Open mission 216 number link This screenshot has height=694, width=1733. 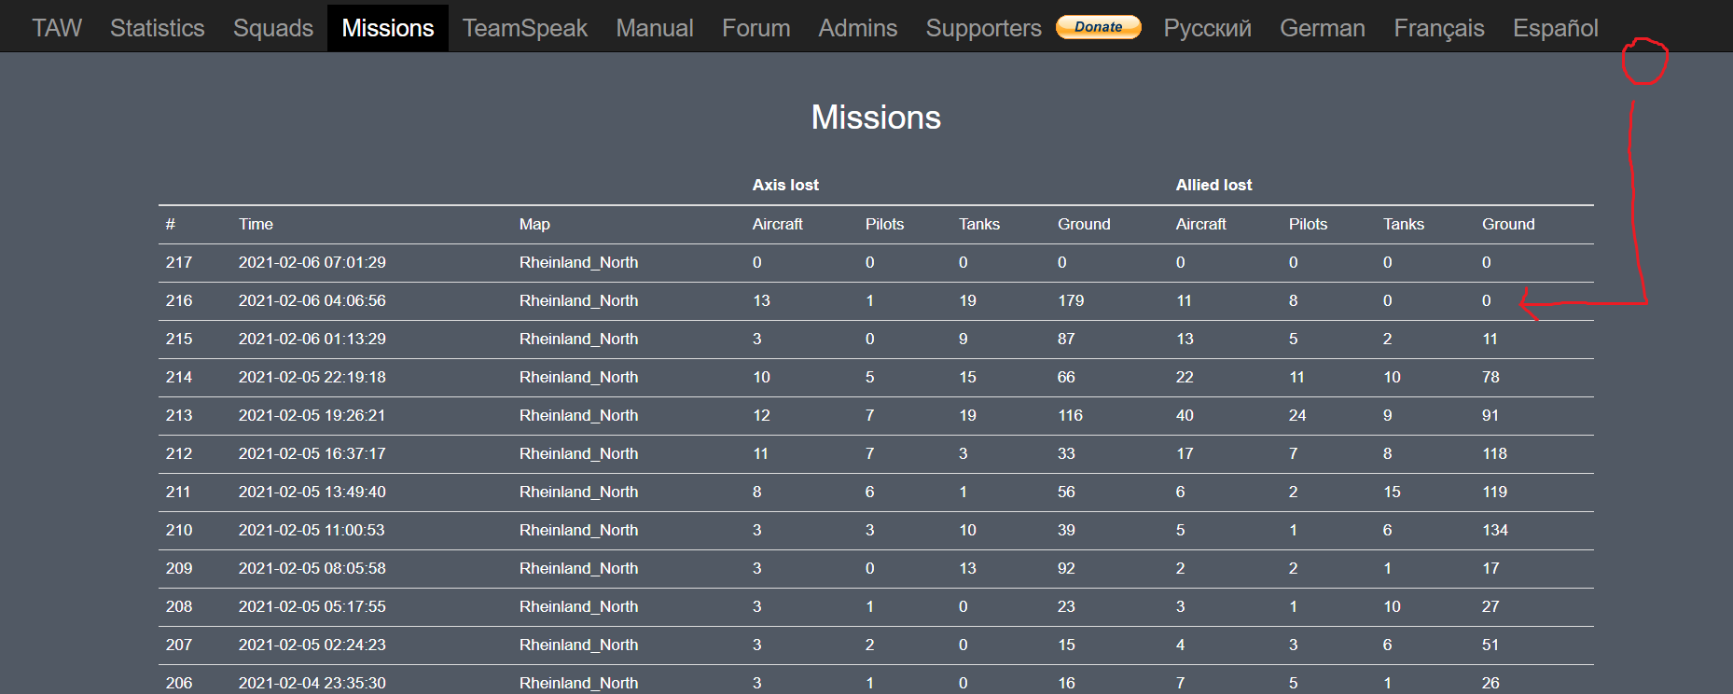[179, 300]
